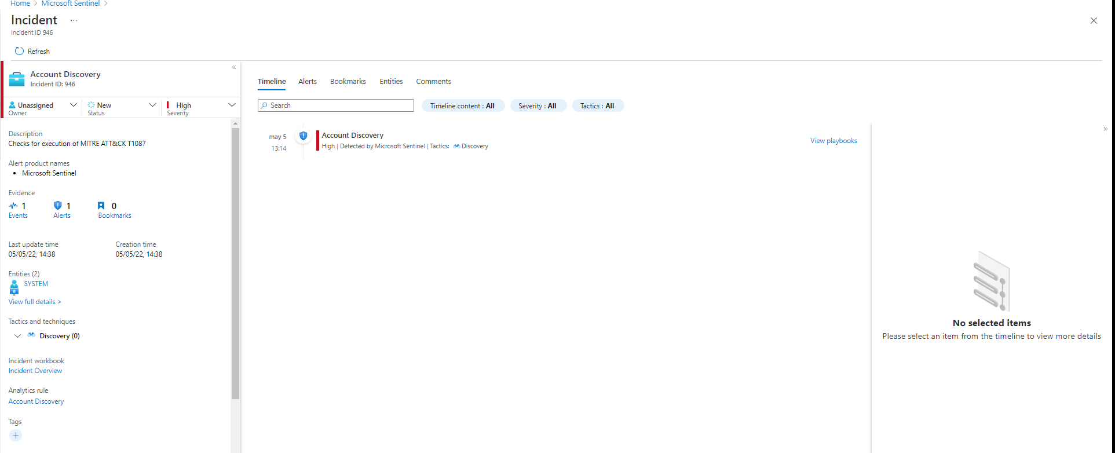Image resolution: width=1115 pixels, height=453 pixels.
Task: Click the SYSTEM entity account icon
Action: (x=14, y=287)
